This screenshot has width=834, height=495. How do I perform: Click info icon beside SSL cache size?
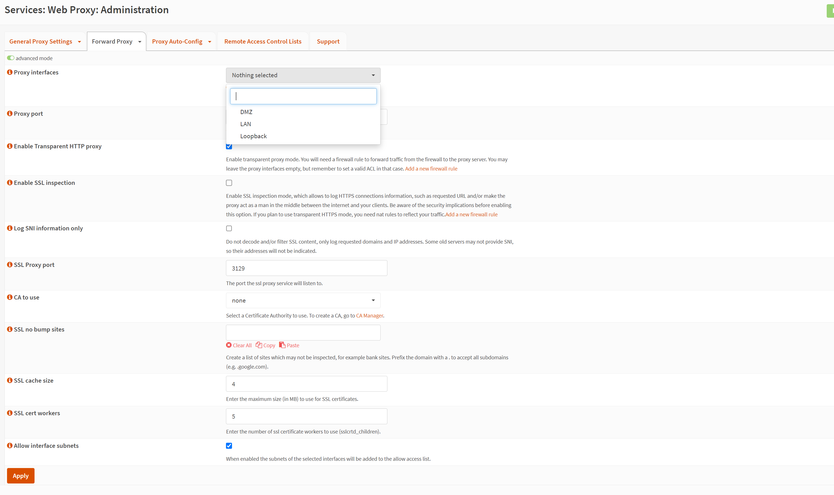click(10, 380)
